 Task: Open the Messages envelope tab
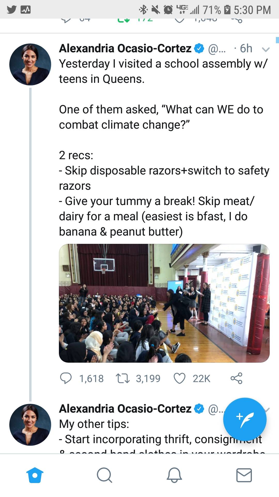[244, 475]
